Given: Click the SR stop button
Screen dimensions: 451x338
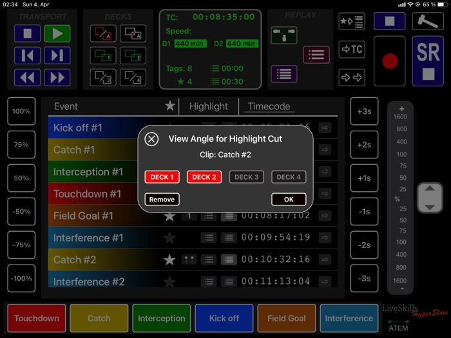Looking at the screenshot, I should click(x=428, y=61).
